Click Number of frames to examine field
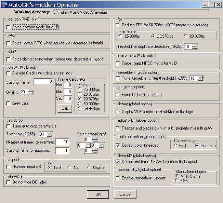Viewport: 223px width, 203px height. pyautogui.click(x=63, y=142)
